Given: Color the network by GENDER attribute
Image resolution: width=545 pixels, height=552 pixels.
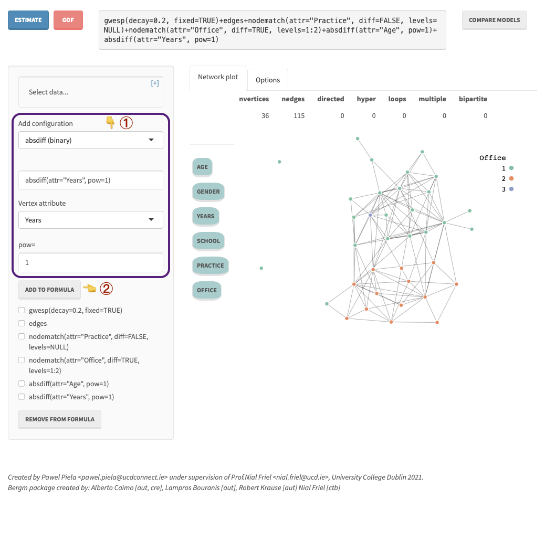Looking at the screenshot, I should 208,192.
